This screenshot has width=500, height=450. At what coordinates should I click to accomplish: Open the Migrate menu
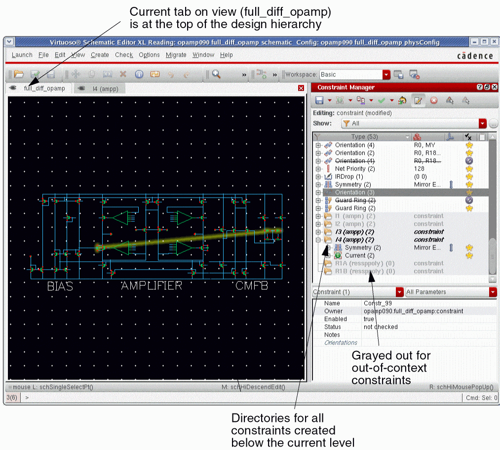click(x=176, y=55)
